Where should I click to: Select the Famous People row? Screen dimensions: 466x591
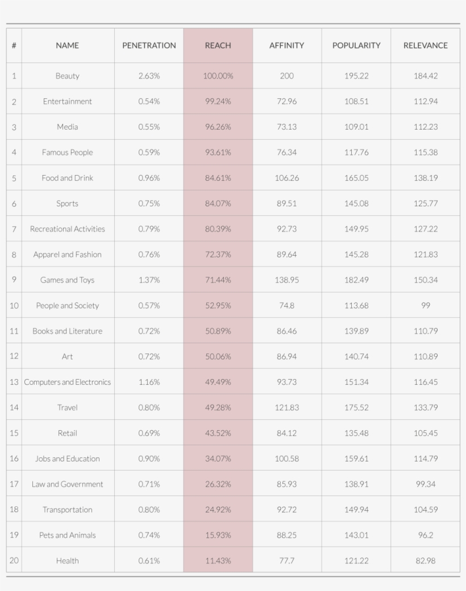(67, 152)
